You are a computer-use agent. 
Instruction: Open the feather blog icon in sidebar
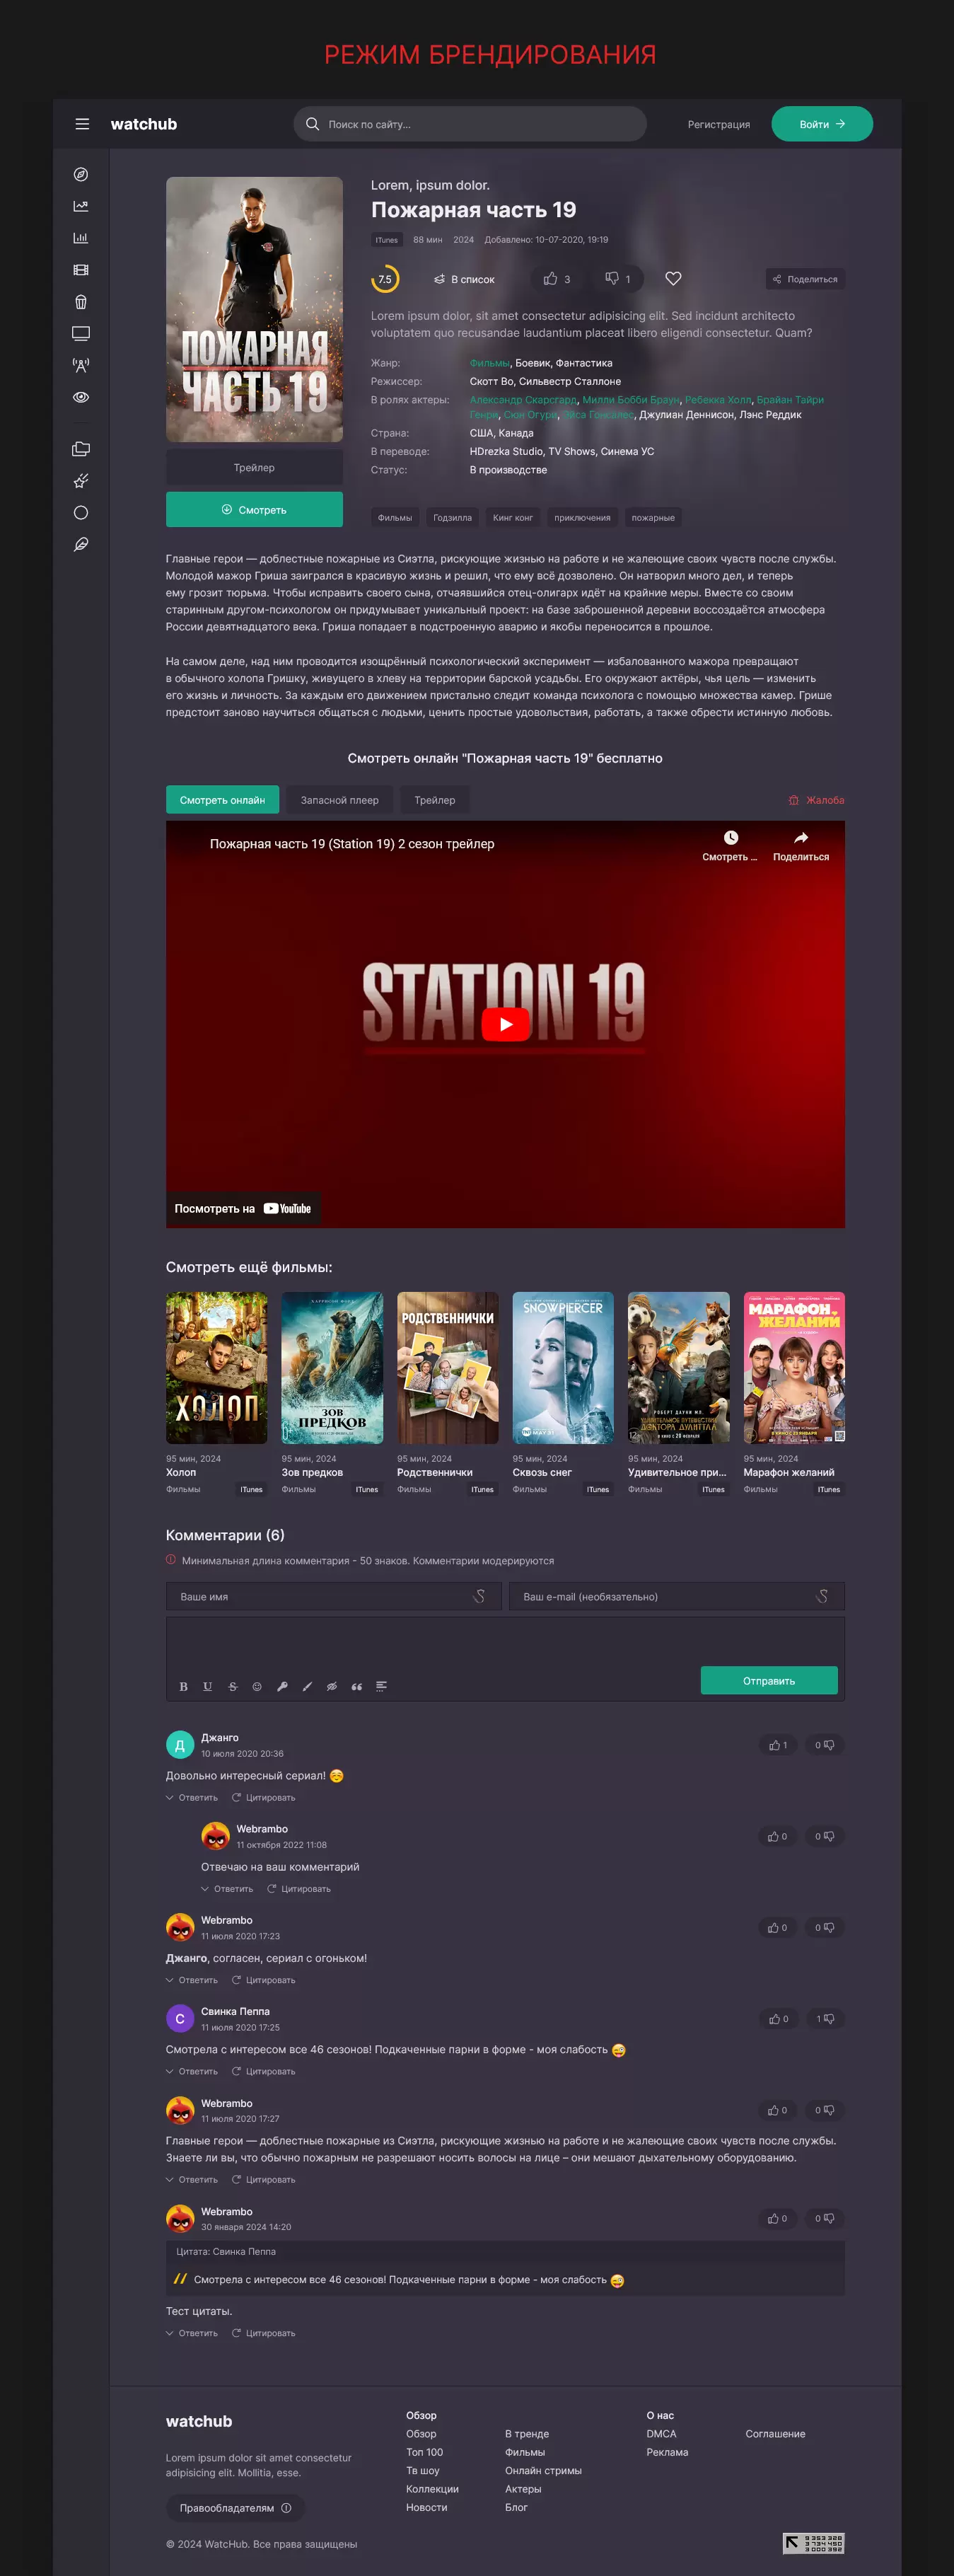point(81,545)
